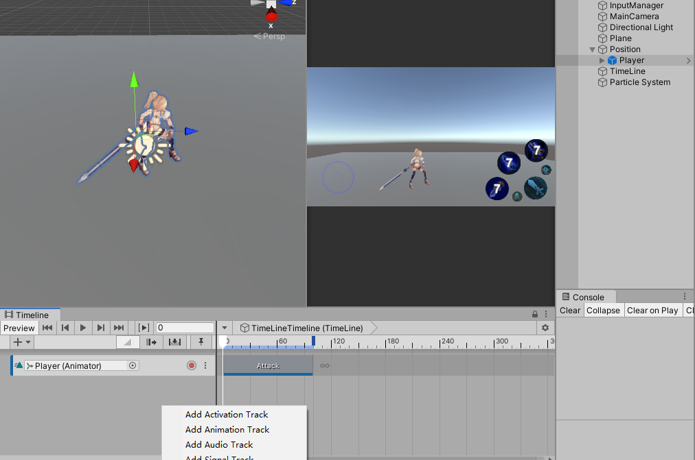Toggle Persp projection in Scene view
Screen dimensions: 695x460
pyautogui.click(x=269, y=36)
